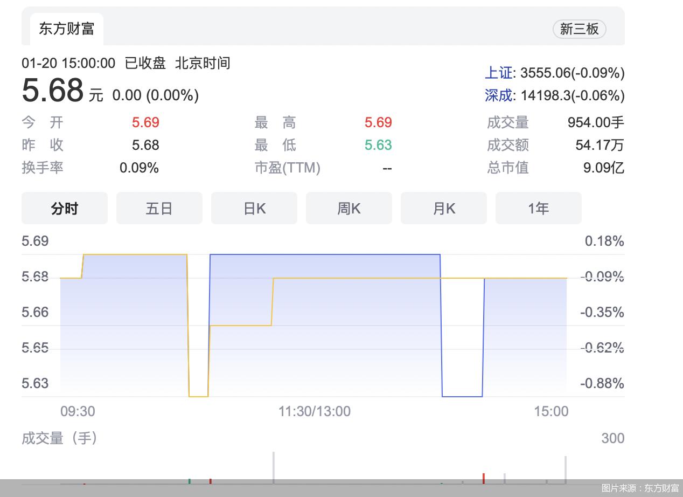The height and width of the screenshot is (497, 683).
Task: Click the 300 volume scale label
Action: click(613, 438)
